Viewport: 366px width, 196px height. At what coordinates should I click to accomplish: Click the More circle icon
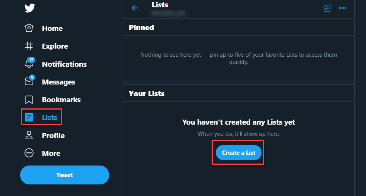coord(29,153)
